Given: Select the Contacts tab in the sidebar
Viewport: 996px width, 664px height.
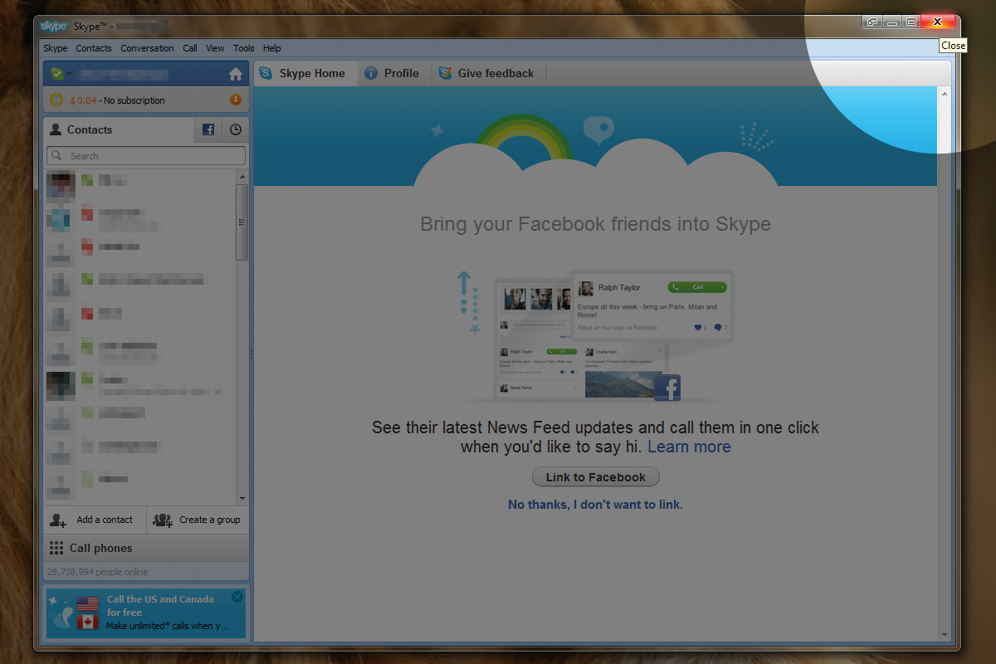Looking at the screenshot, I should pyautogui.click(x=119, y=129).
